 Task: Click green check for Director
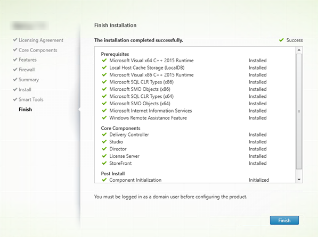tap(104, 149)
